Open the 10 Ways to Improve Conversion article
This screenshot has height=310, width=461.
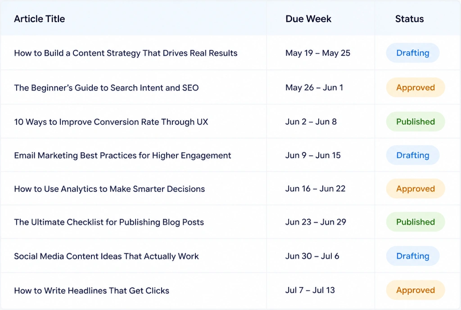pyautogui.click(x=111, y=122)
